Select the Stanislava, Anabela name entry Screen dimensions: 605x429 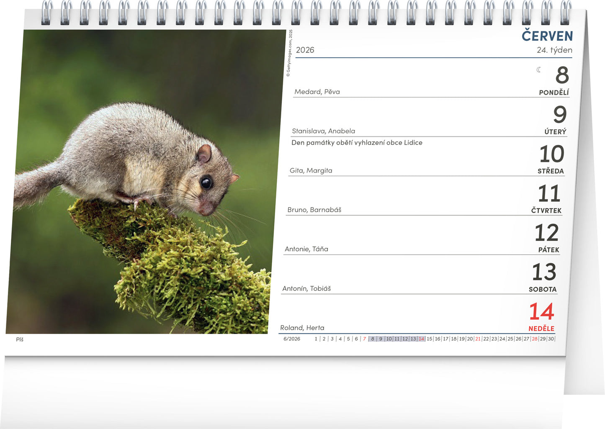(x=323, y=131)
